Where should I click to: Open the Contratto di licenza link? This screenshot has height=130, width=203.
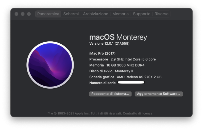click(138, 113)
